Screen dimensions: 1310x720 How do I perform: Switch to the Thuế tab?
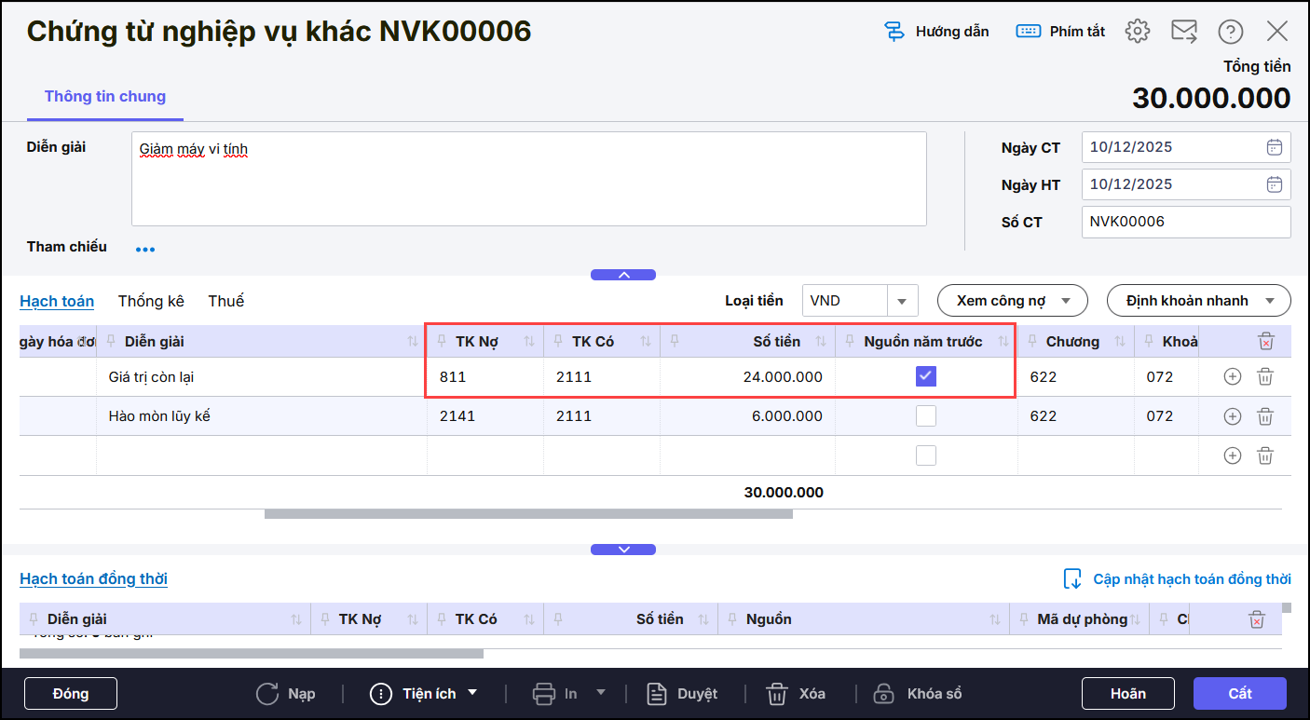tap(225, 301)
